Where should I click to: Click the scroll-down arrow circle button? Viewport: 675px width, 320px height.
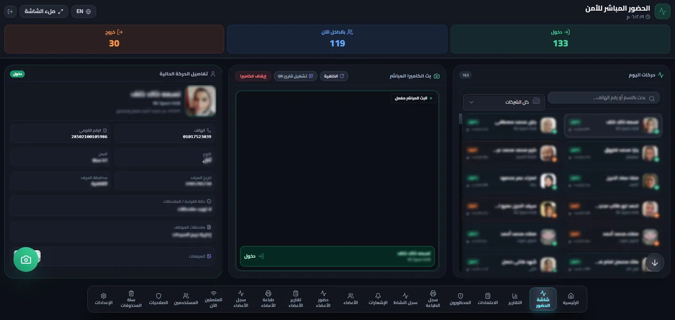click(x=655, y=263)
